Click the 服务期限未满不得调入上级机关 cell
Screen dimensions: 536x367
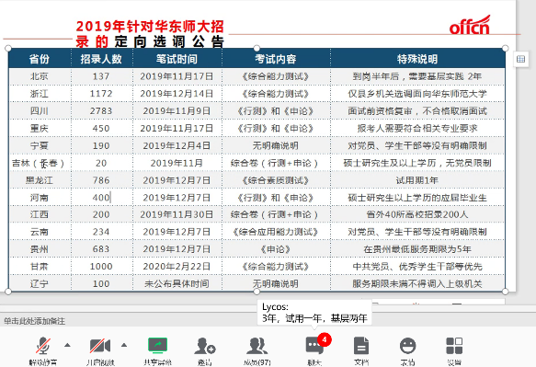point(417,283)
